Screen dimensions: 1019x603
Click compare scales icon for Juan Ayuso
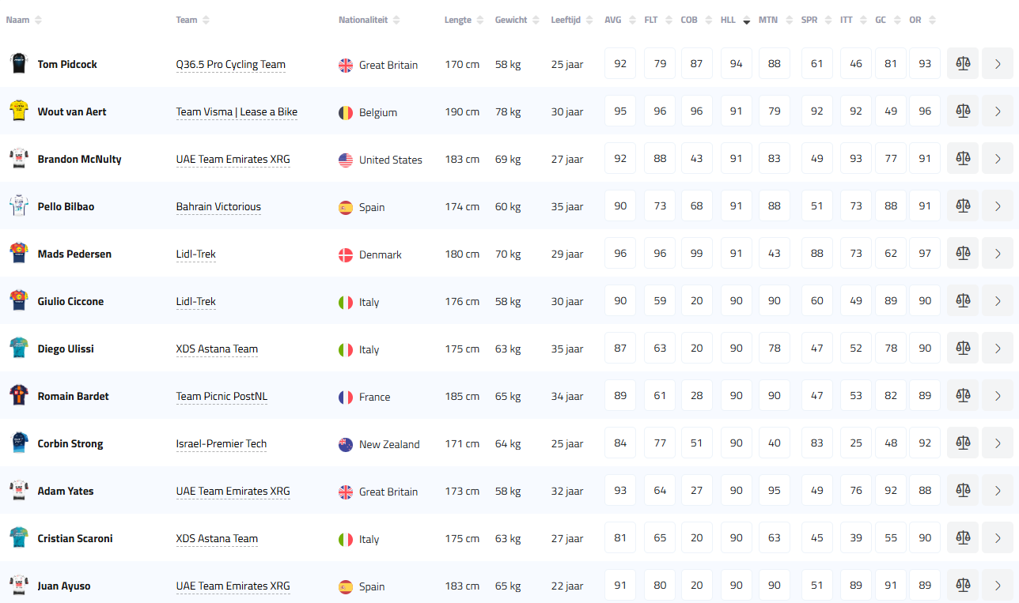(963, 586)
